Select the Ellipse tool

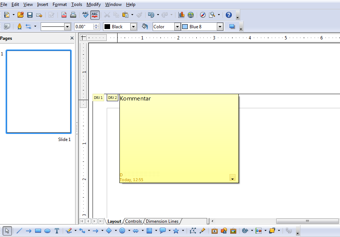pyautogui.click(x=47, y=231)
